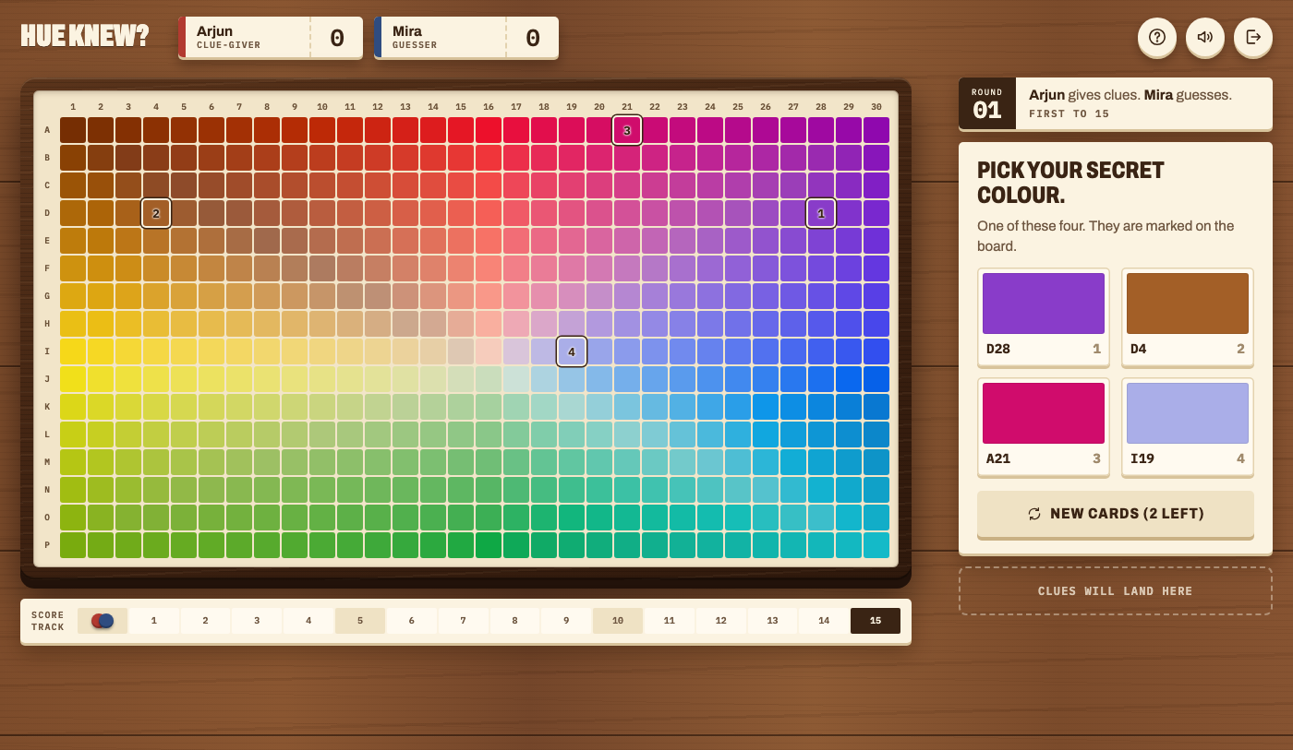
Task: Click the "SCORE TRACK" label
Action: coord(48,621)
